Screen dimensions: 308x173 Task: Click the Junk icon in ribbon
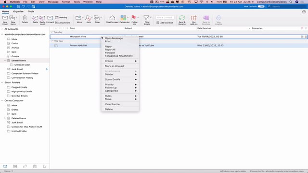pos(88,18)
